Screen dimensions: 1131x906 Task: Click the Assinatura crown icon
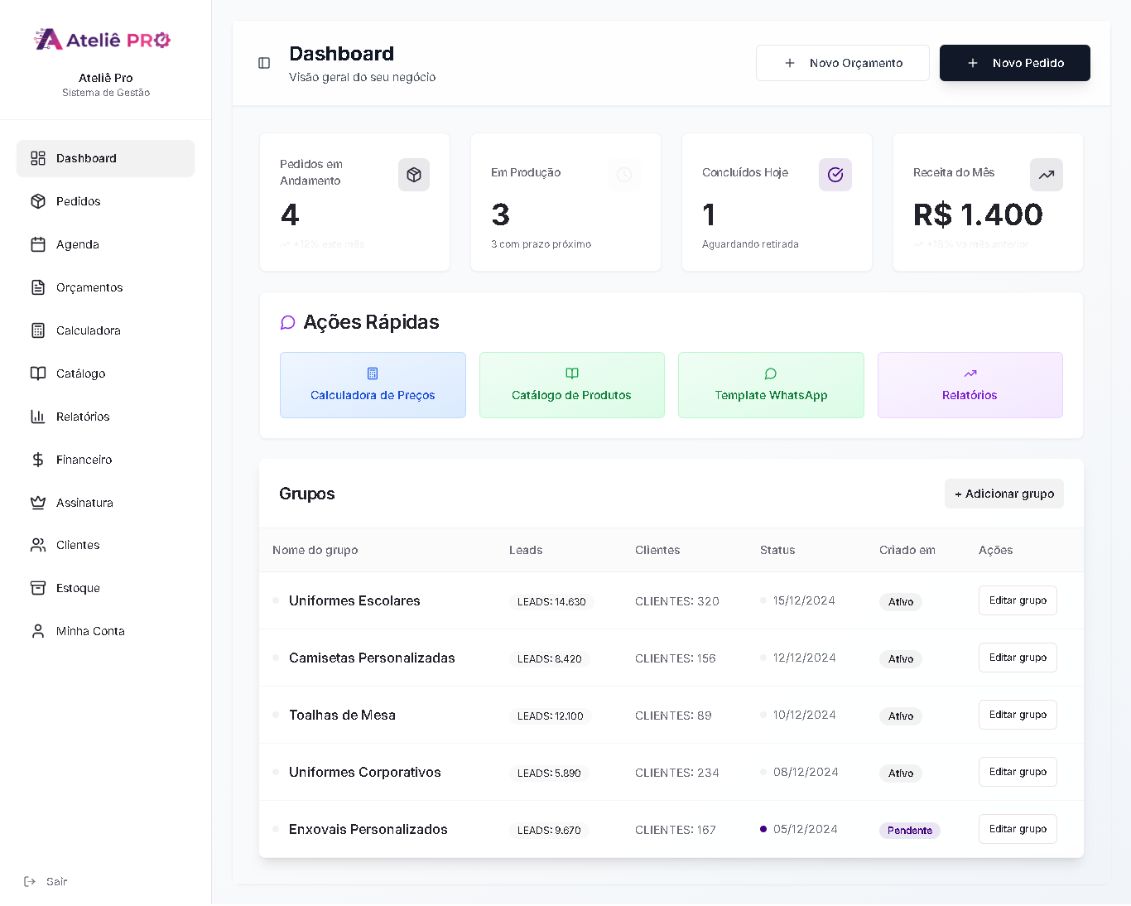tap(38, 503)
